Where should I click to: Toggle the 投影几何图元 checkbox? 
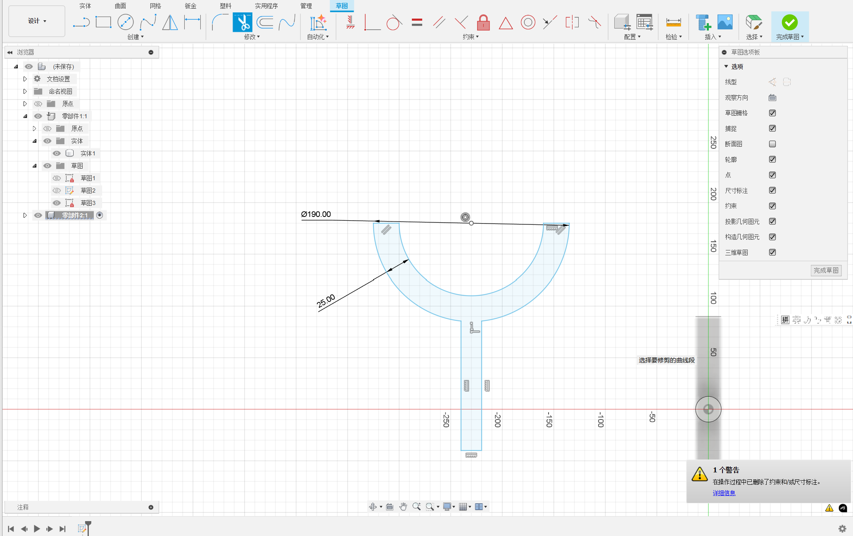772,222
